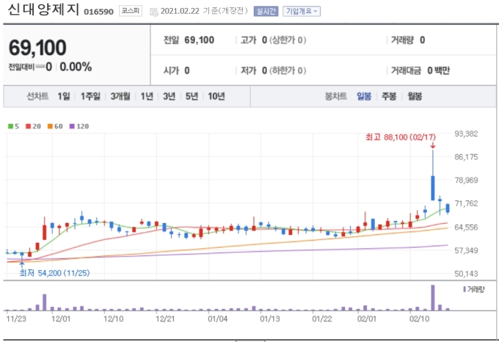This screenshot has width=499, height=342.
Task: Click the 실시간 button
Action: [x=266, y=11]
